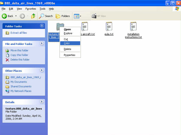
Task: Click the Windows flag logo
Action: click(x=177, y=9)
